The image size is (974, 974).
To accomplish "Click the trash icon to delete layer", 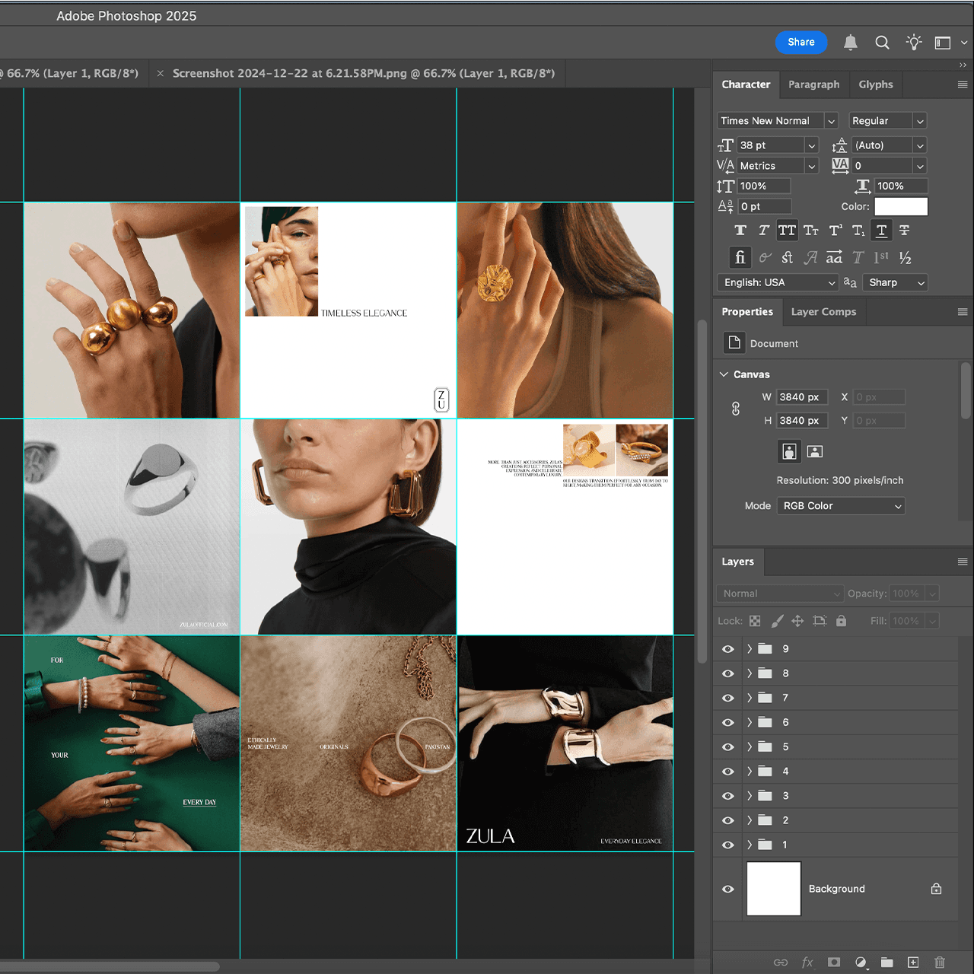I will (x=940, y=963).
